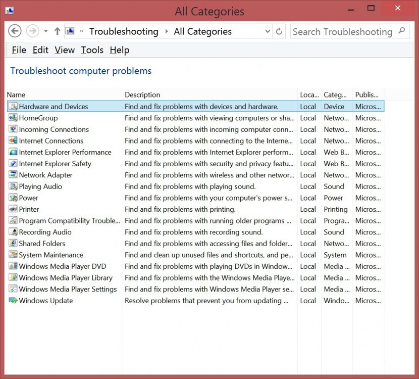419x379 pixels.
Task: Click the Windows Update row icon
Action: (x=13, y=300)
